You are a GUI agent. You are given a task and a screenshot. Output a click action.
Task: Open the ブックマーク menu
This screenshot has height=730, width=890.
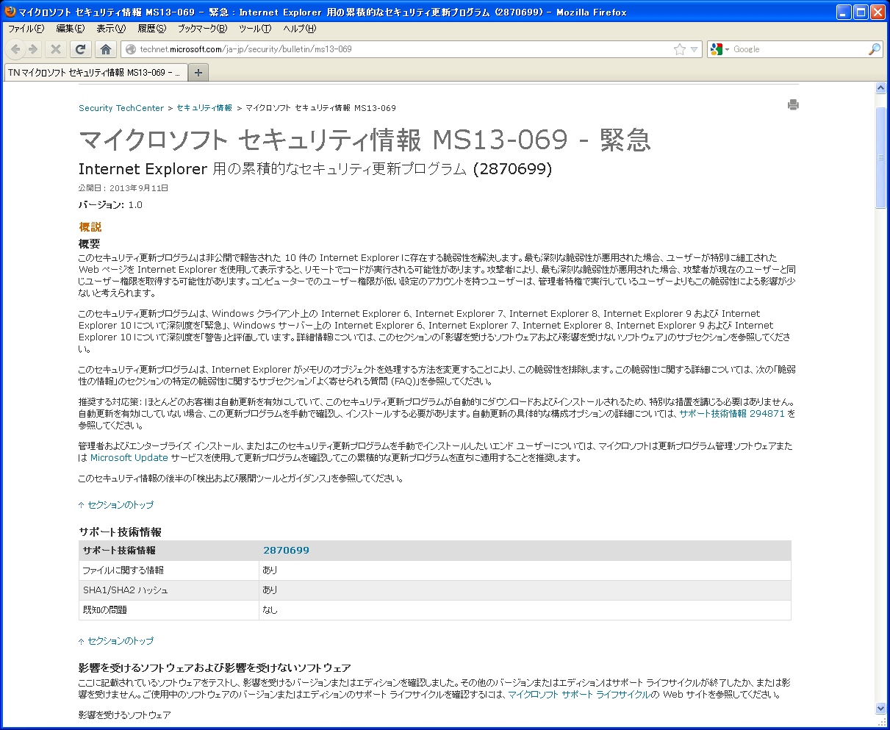[x=202, y=29]
